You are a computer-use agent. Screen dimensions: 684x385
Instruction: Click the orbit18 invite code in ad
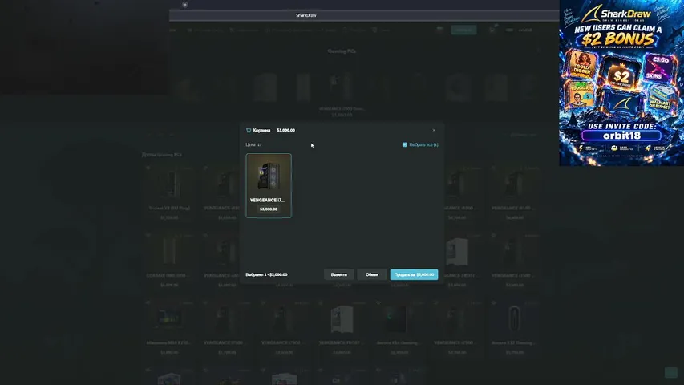pyautogui.click(x=621, y=136)
